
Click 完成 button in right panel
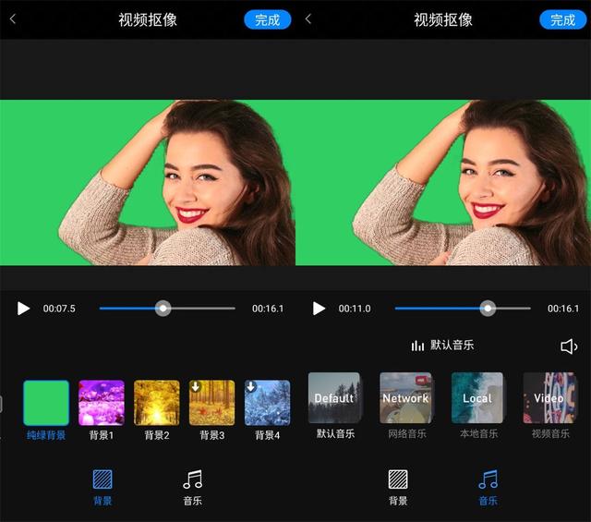tap(562, 19)
